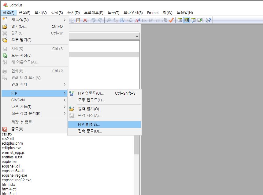Select editplus.chm in the file list

click(13, 143)
